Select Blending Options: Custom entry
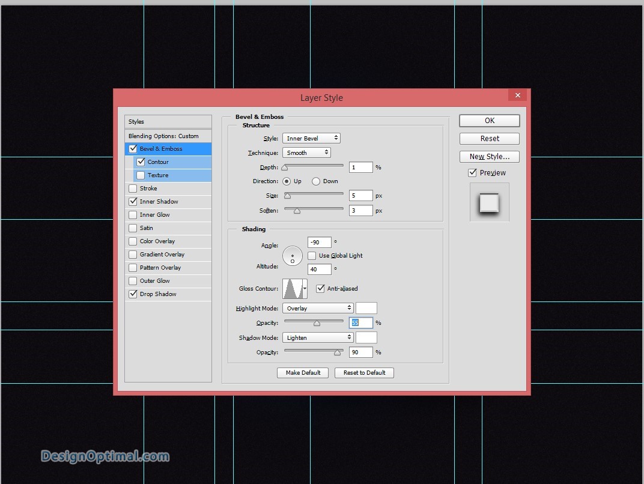 click(168, 136)
